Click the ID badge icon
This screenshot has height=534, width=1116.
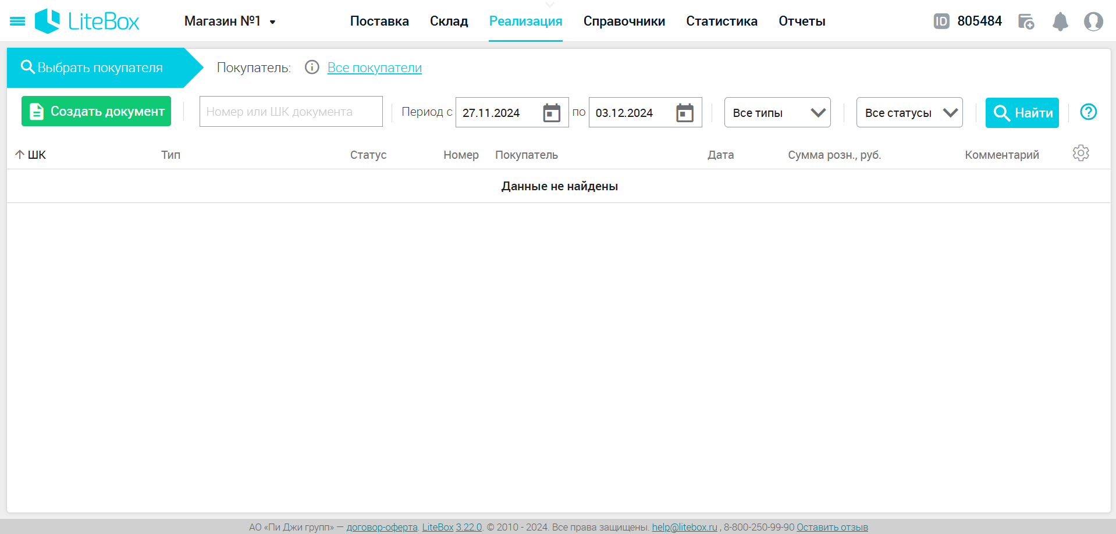coord(941,22)
